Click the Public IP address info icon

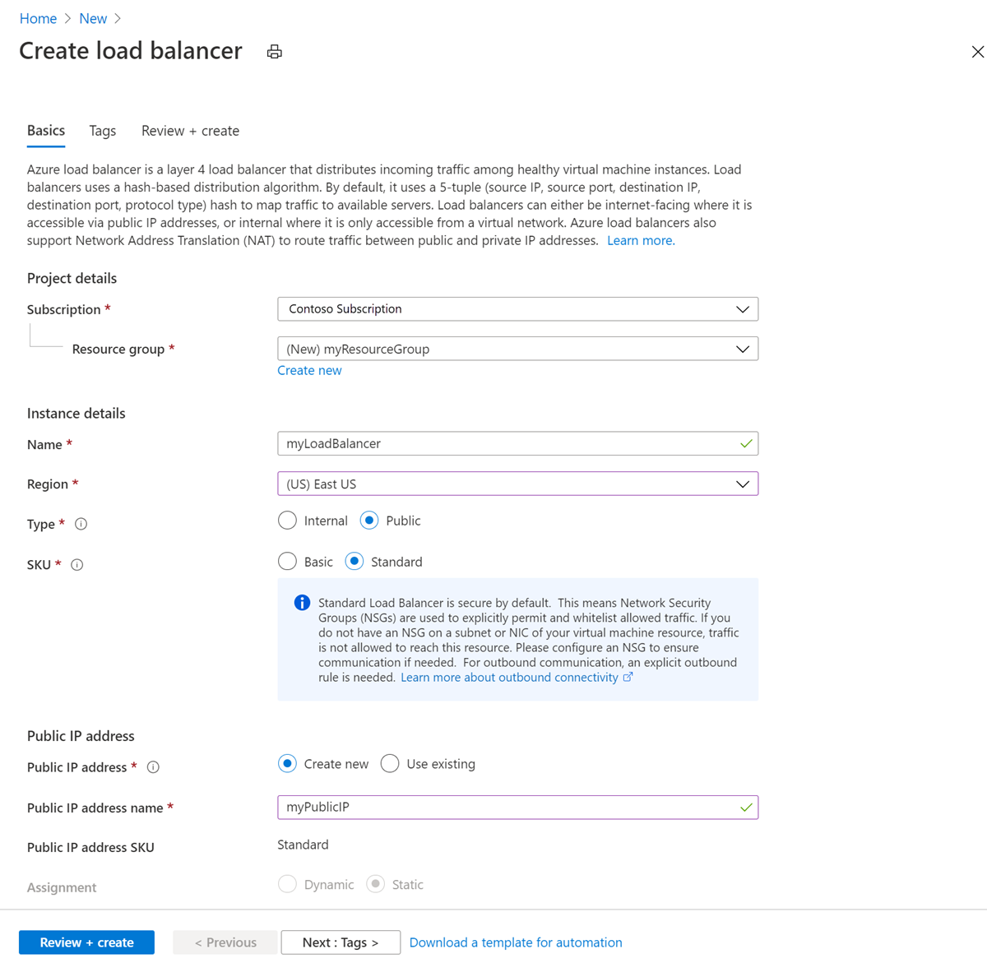[153, 767]
